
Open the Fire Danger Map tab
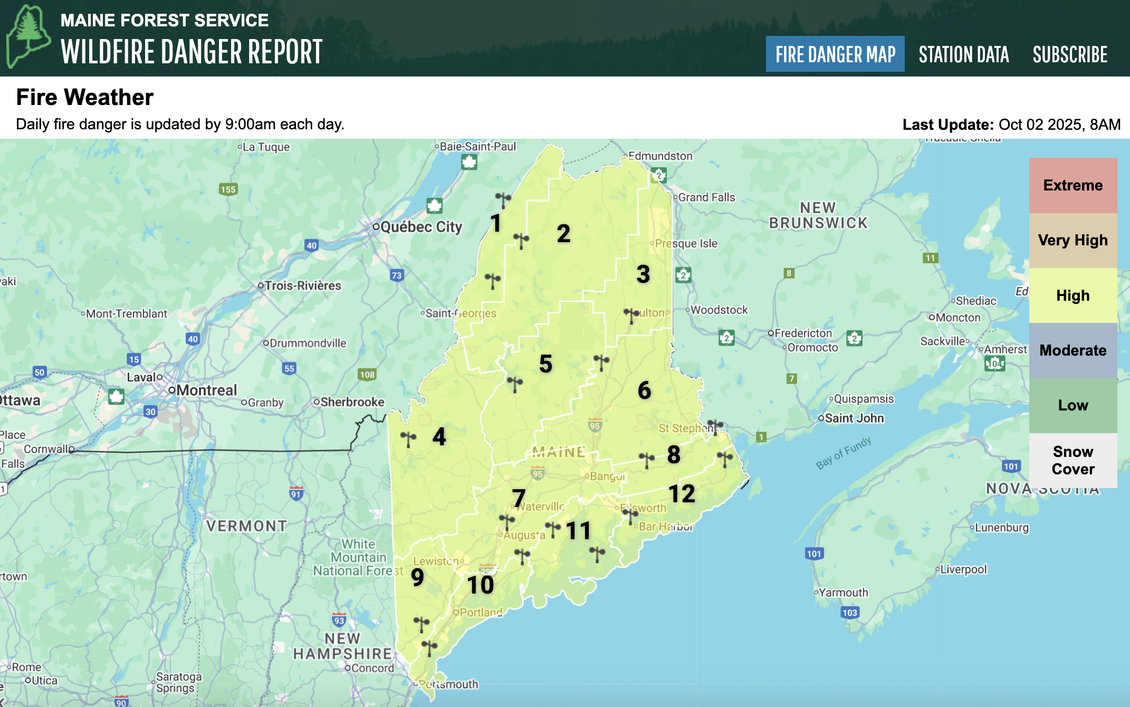(835, 54)
